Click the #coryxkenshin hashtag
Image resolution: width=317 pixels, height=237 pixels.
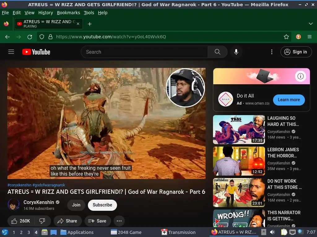pyautogui.click(x=20, y=185)
